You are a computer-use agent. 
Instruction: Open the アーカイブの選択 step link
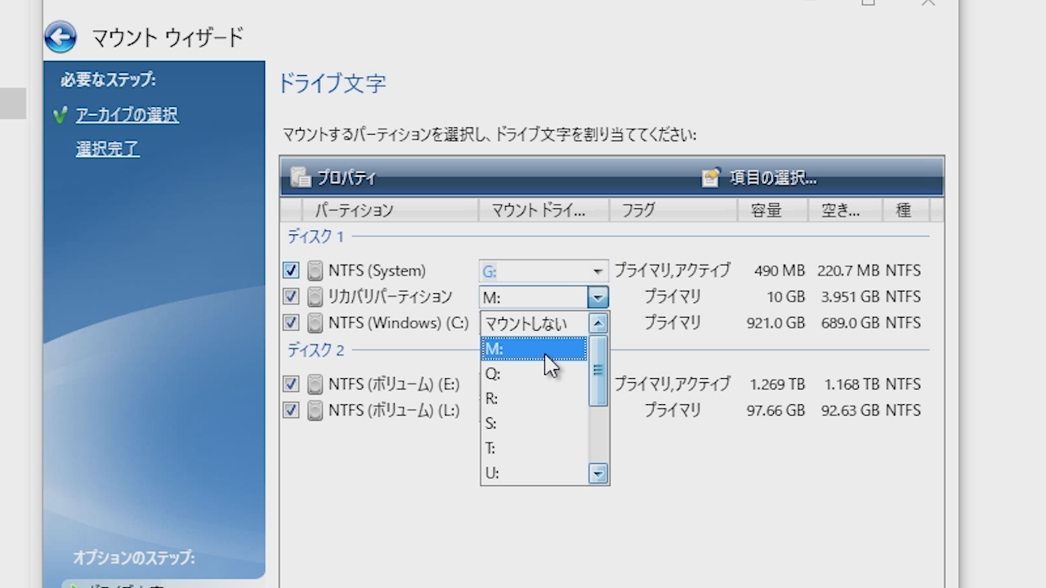point(127,115)
